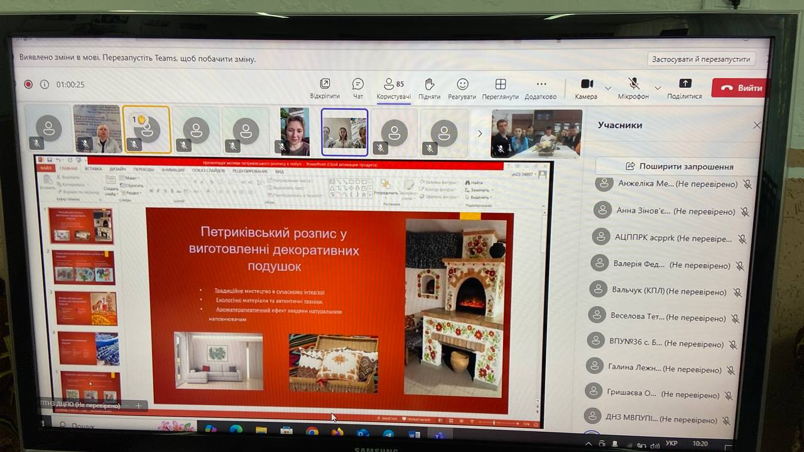This screenshot has width=804, height=452.
Task: Open the Реагувати reactions menu
Action: tap(462, 89)
